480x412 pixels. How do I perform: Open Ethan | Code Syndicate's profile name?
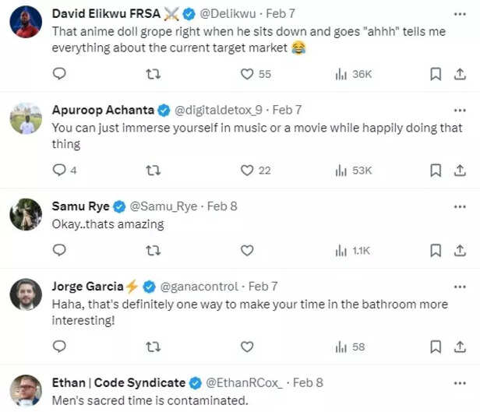pyautogui.click(x=118, y=382)
